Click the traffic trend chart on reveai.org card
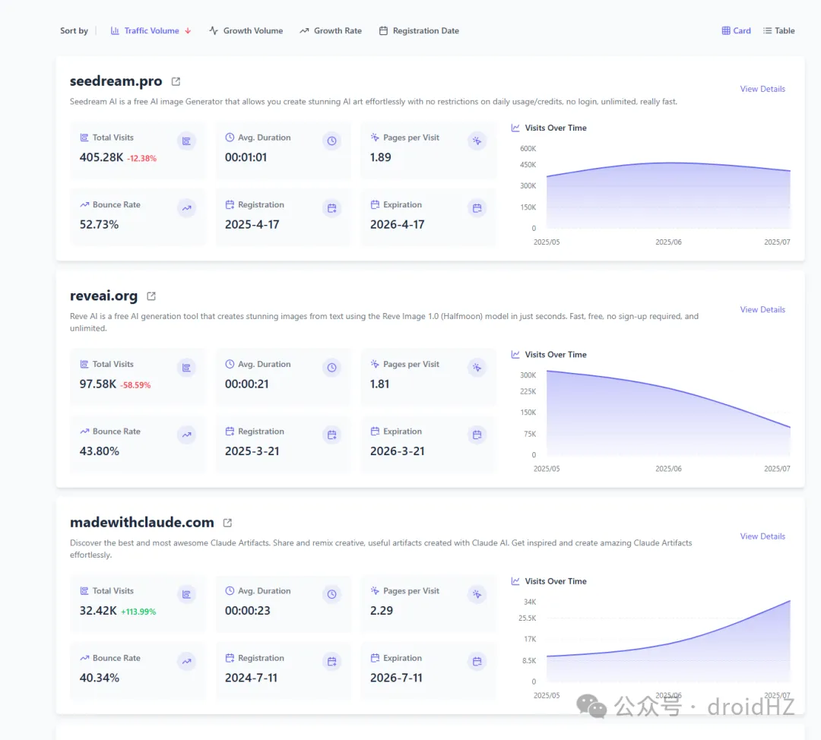The height and width of the screenshot is (740, 821). click(665, 414)
